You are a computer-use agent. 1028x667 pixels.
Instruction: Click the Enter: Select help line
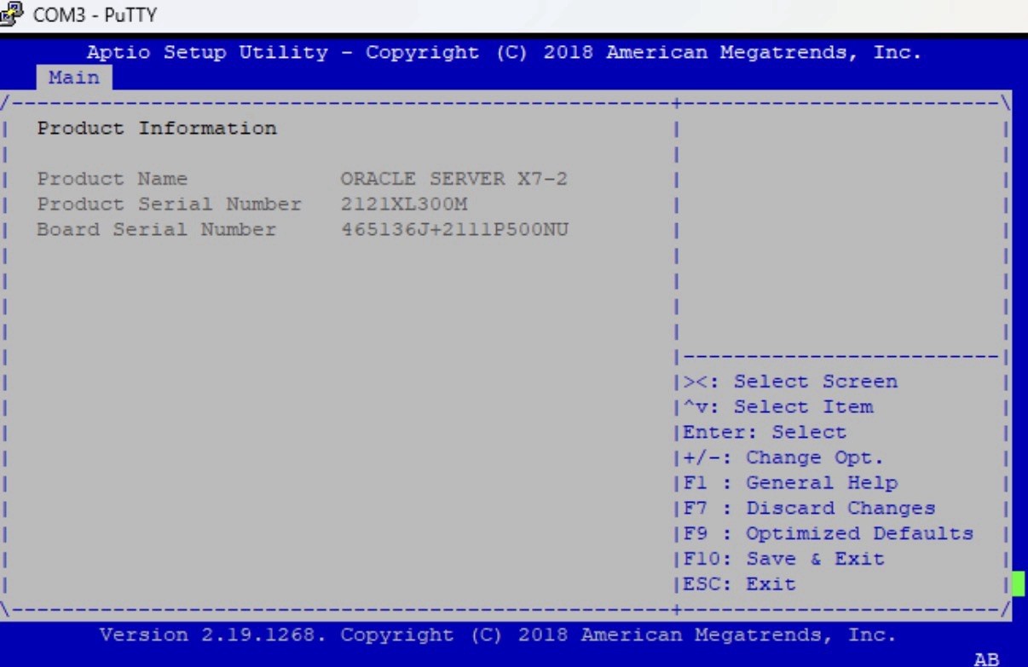point(765,433)
